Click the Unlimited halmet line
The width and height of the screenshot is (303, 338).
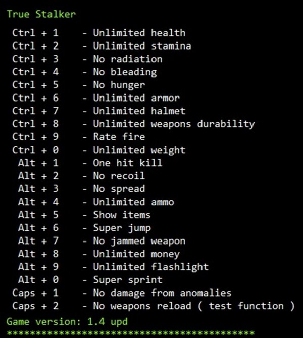139,111
